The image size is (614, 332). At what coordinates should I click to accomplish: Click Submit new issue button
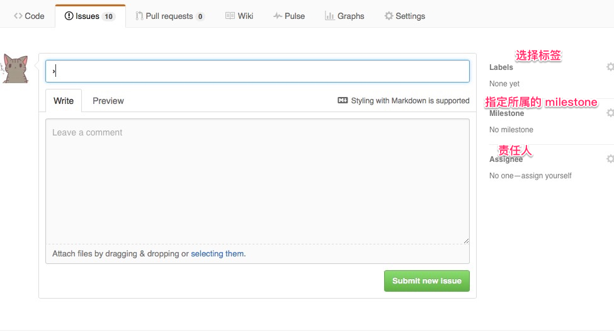(426, 281)
